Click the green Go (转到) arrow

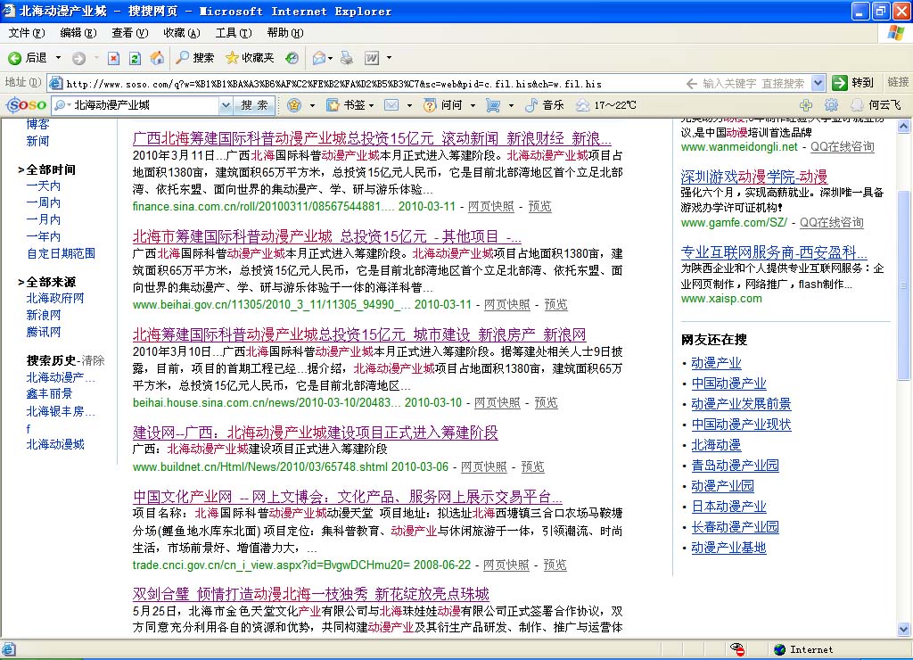(x=839, y=83)
